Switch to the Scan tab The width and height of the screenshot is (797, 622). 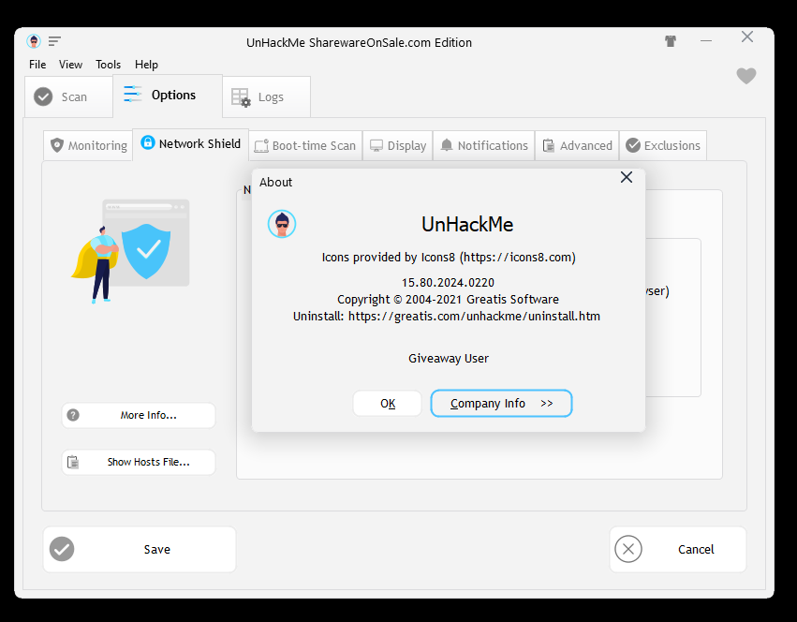[x=68, y=96]
